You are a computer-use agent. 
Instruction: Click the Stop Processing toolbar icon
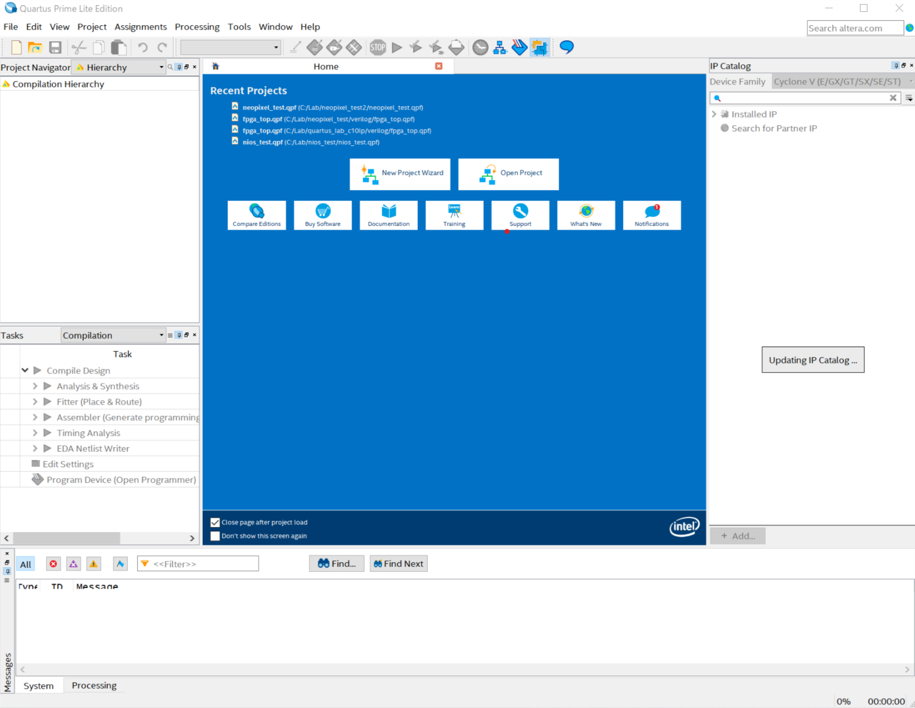click(378, 47)
